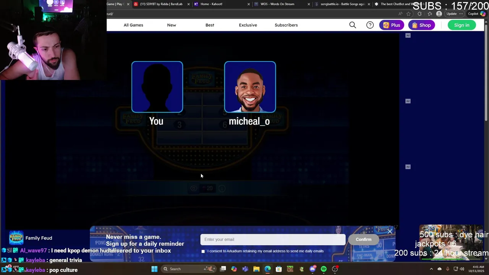
Task: Click the email input field
Action: [x=273, y=239]
